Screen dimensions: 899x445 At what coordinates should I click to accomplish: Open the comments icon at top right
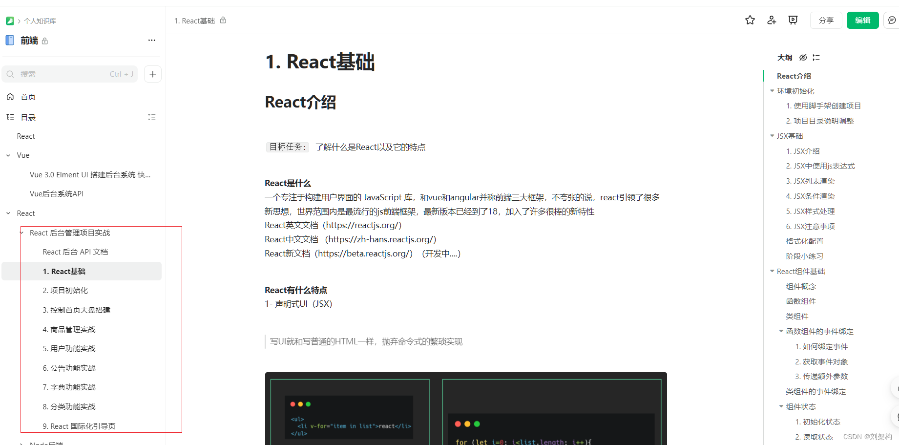click(892, 20)
